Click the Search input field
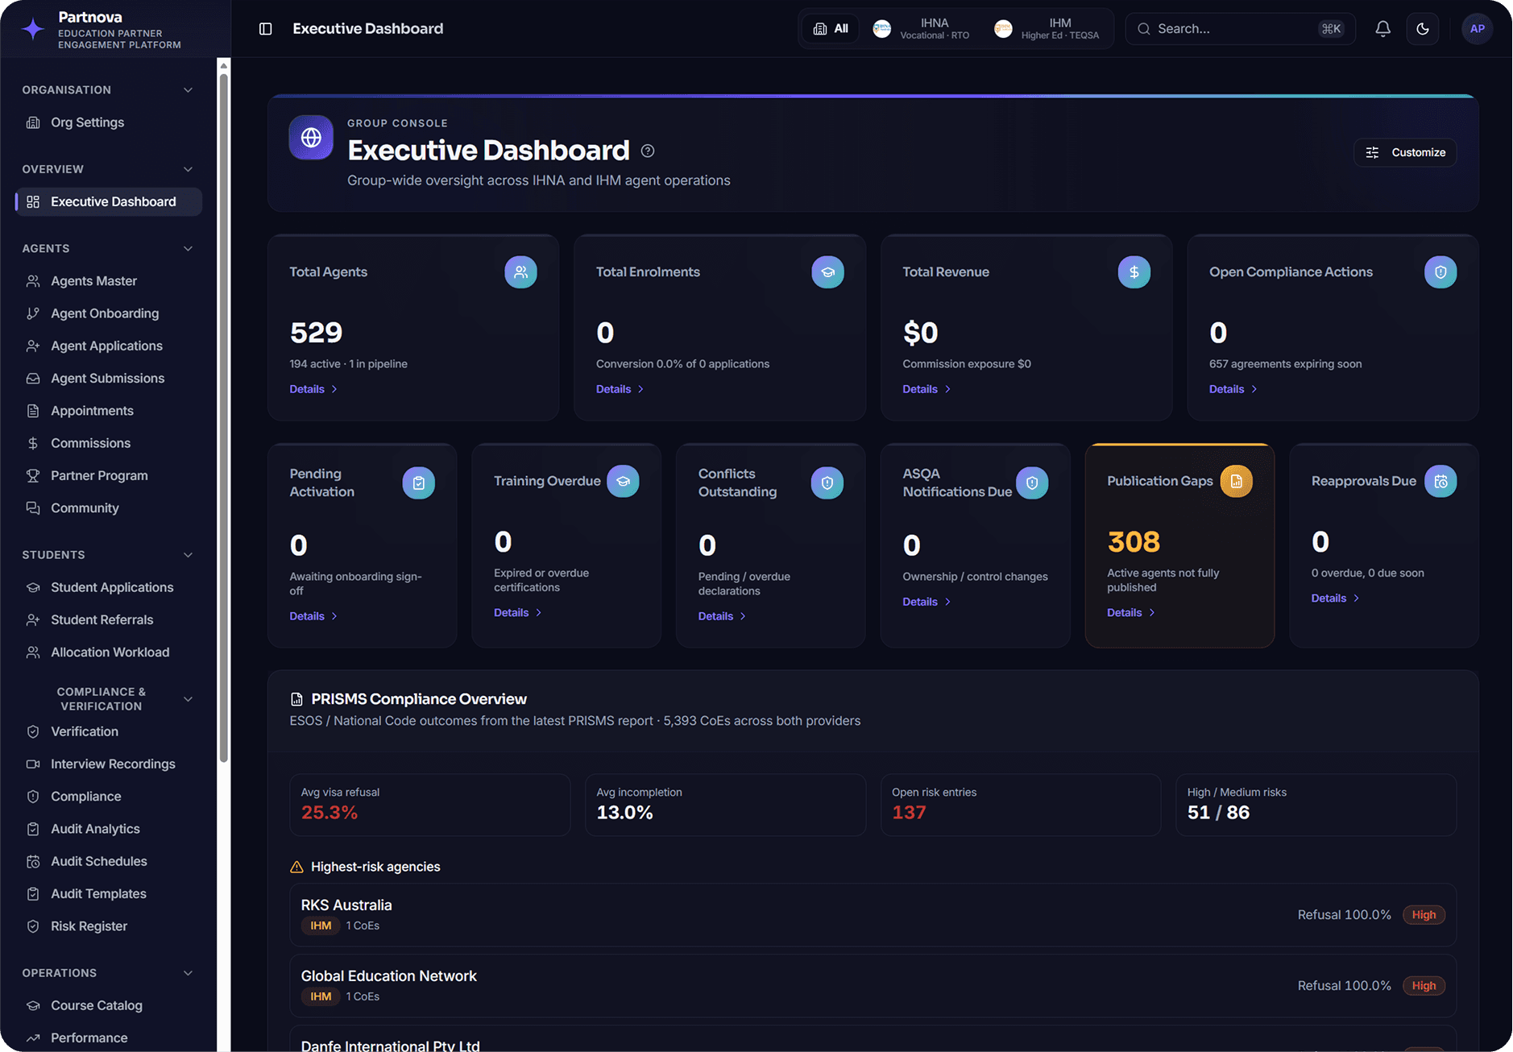This screenshot has width=1513, height=1052. tap(1241, 29)
